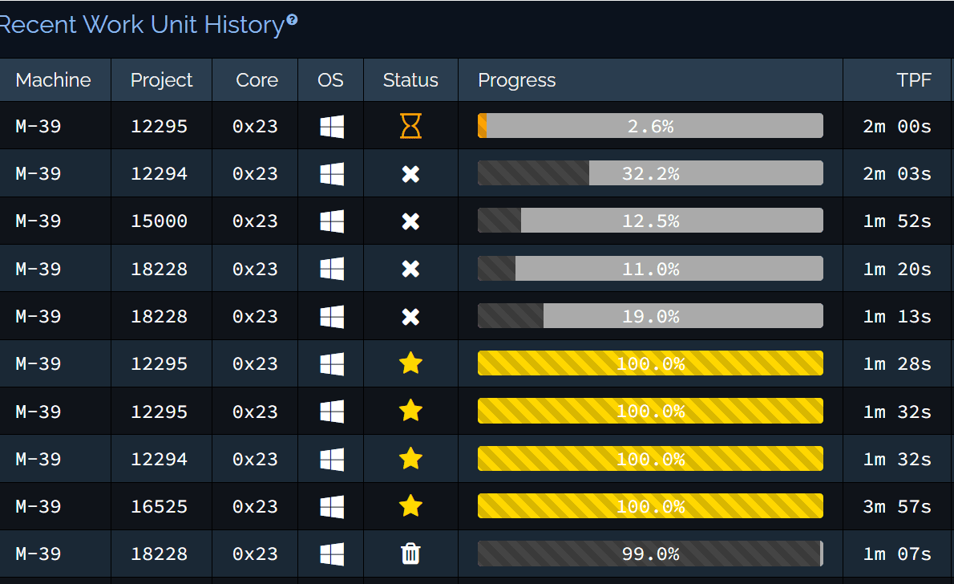Click project number 15000 in the table
The height and width of the screenshot is (584, 954).
(160, 221)
